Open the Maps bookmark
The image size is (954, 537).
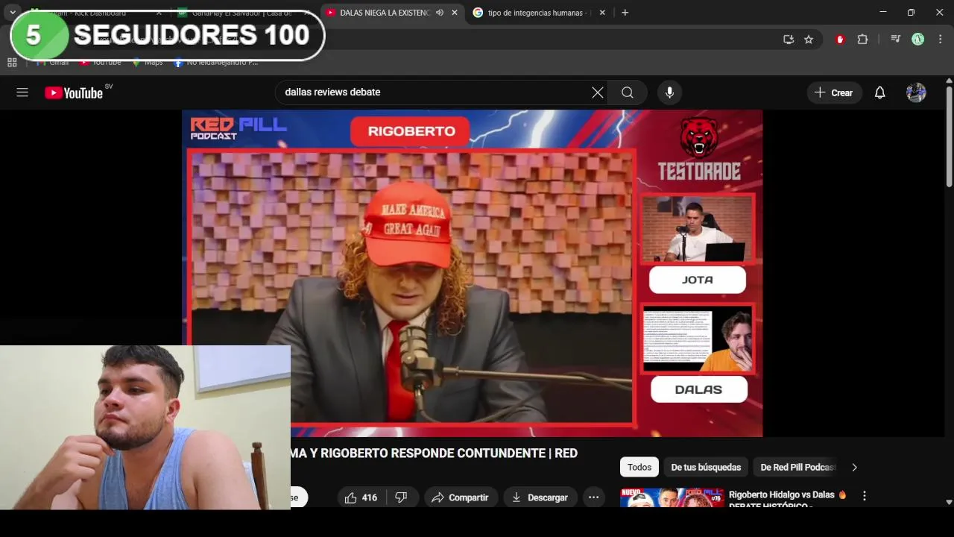[148, 63]
